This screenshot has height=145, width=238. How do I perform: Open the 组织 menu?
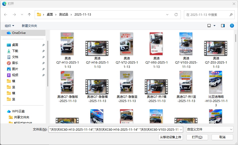(9, 26)
